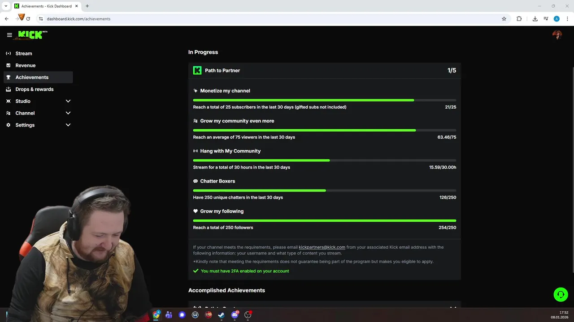Click the 1/5 progress count

point(452,70)
